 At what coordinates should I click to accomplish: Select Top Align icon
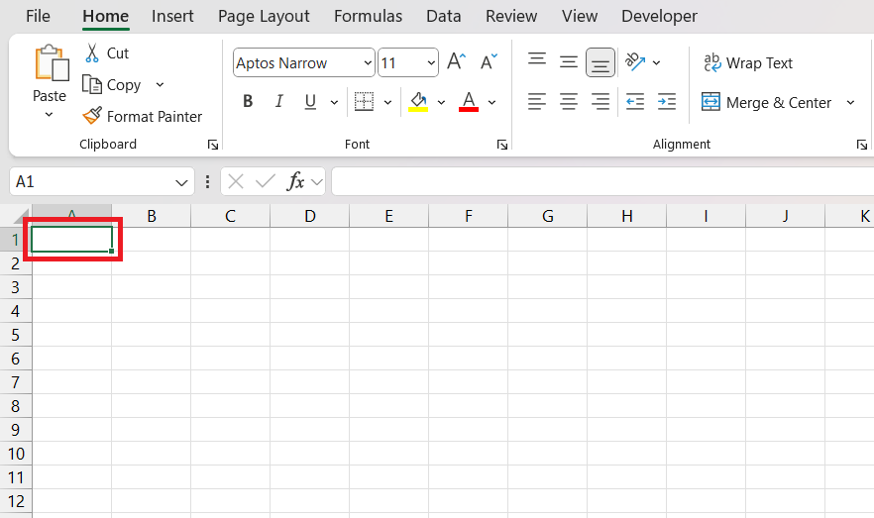tap(537, 59)
